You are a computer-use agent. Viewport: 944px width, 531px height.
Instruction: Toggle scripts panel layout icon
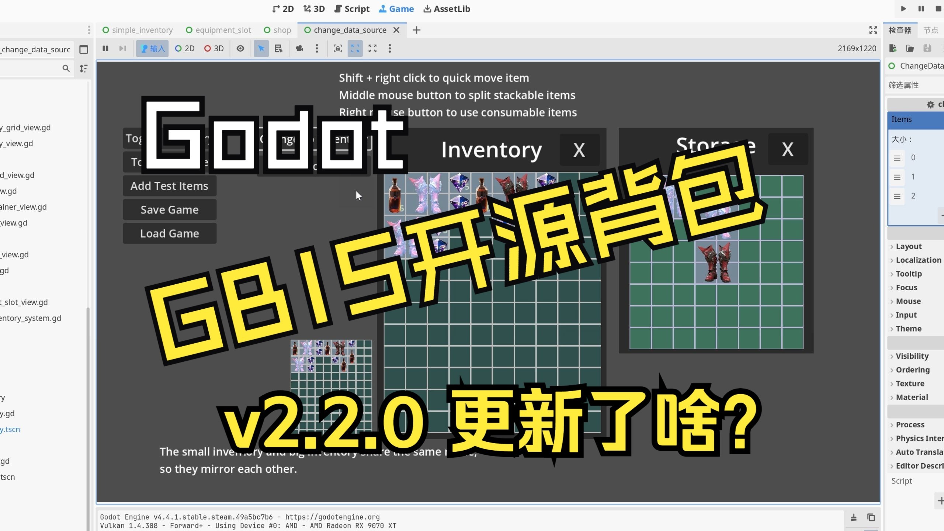(x=84, y=49)
